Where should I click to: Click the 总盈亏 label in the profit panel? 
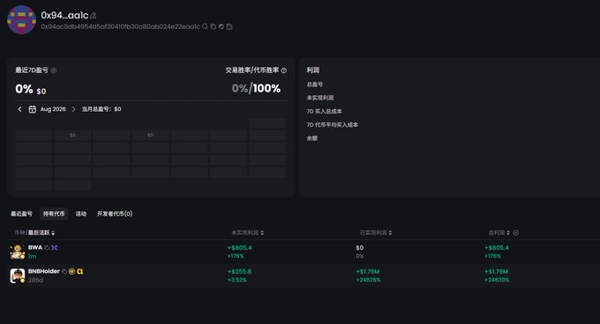pos(314,85)
